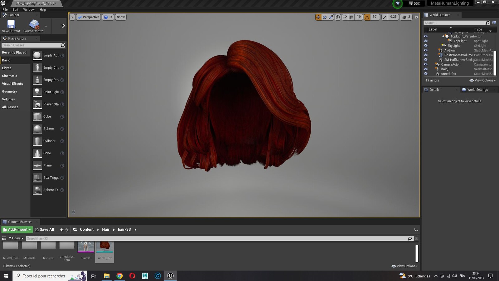Open Source Control from the toolbar

tap(34, 26)
